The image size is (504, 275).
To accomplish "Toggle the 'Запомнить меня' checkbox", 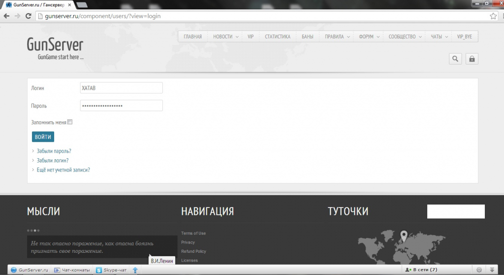I will point(70,122).
